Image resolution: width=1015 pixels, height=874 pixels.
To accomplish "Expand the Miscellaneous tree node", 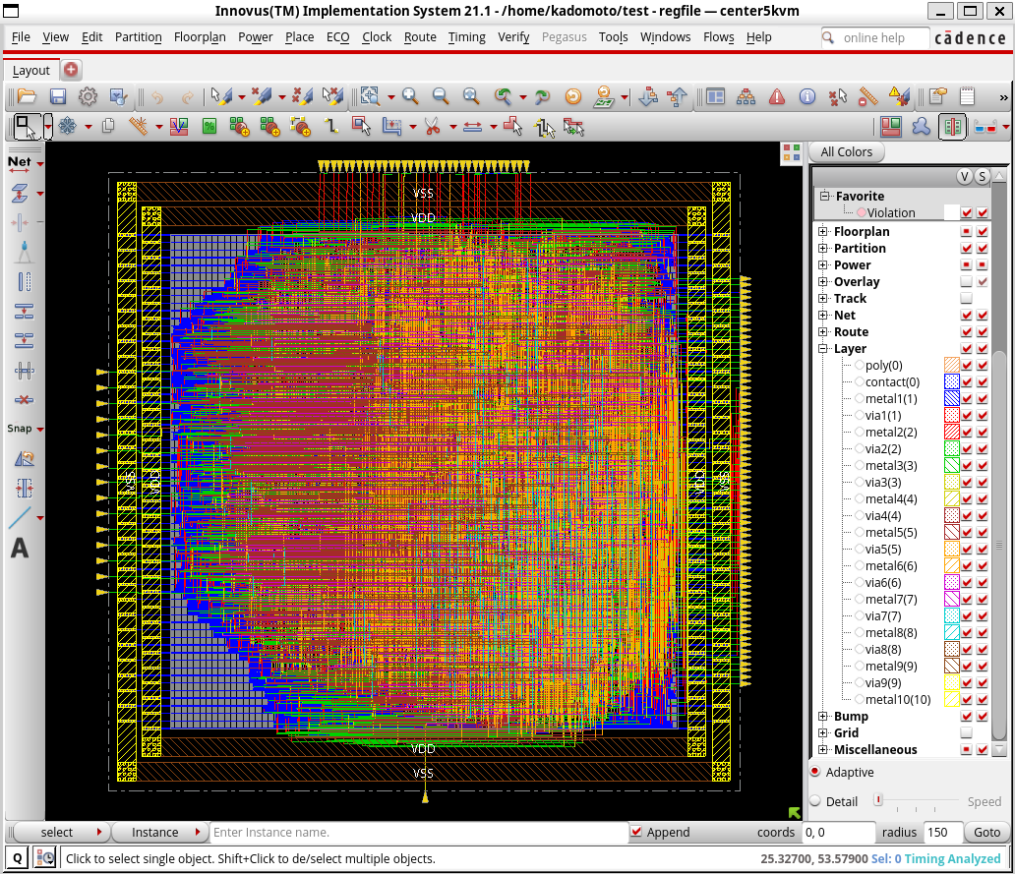I will tap(823, 750).
